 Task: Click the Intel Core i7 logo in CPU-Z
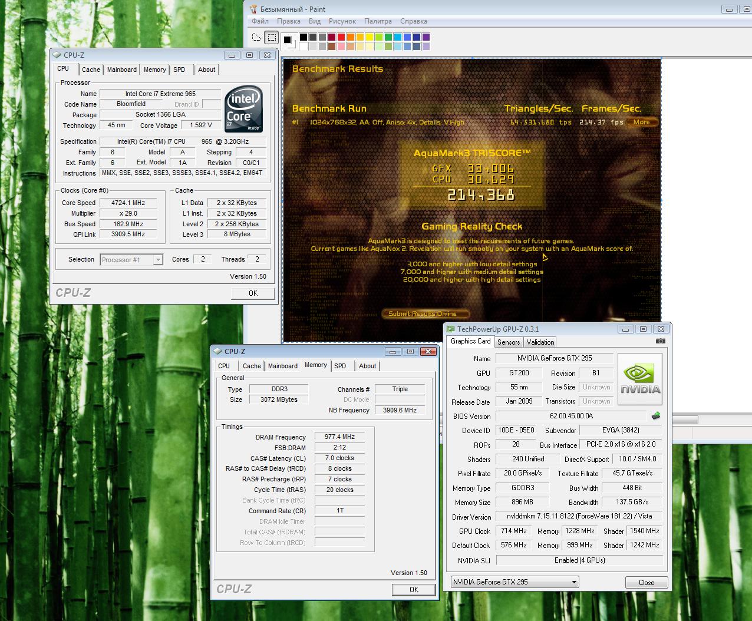pos(244,110)
